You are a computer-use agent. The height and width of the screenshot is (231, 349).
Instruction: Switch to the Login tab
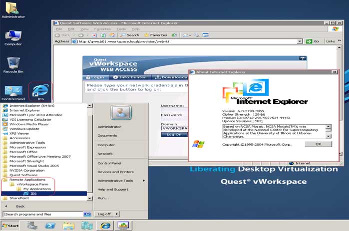(x=95, y=77)
